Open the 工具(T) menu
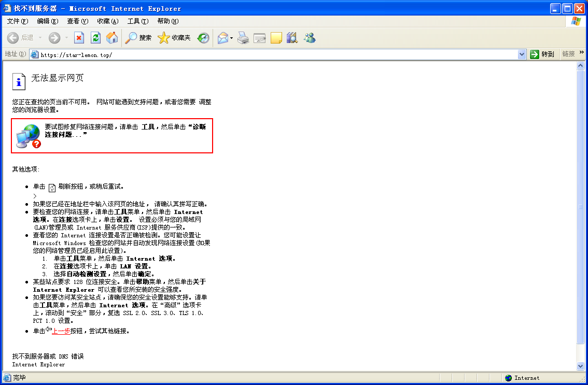The image size is (588, 385). point(138,21)
